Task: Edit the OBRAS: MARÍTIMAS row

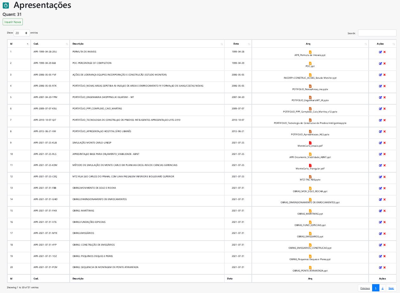Action: coord(380,211)
